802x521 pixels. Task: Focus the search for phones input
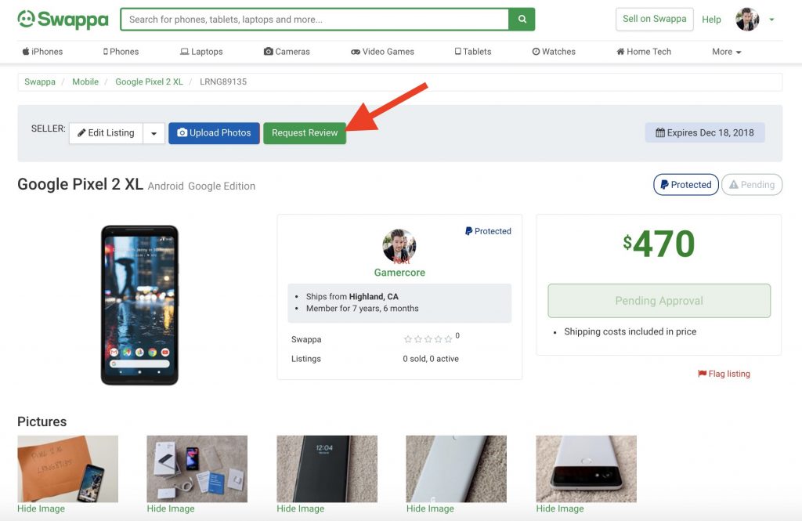315,20
